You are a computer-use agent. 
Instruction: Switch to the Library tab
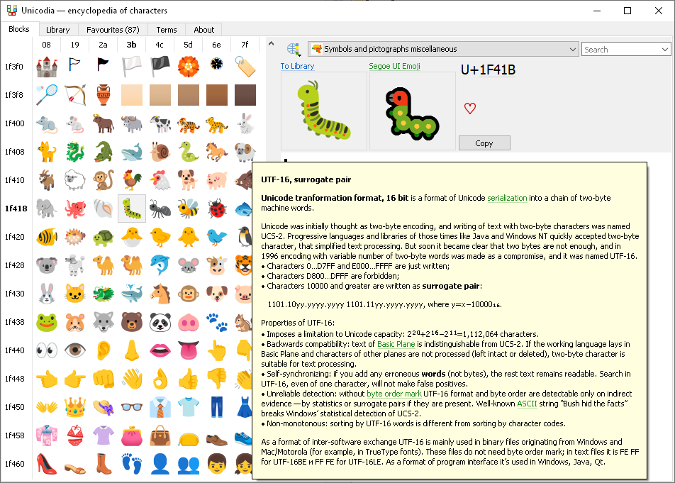tap(57, 30)
